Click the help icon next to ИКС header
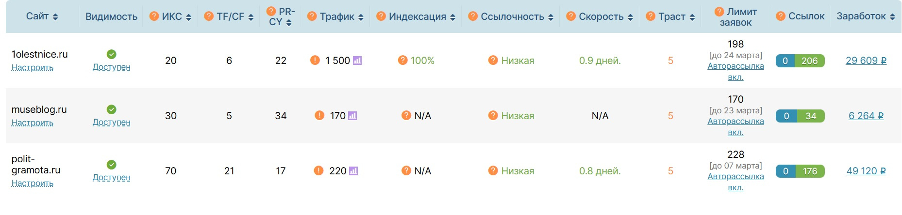902x215 pixels. pyautogui.click(x=154, y=16)
